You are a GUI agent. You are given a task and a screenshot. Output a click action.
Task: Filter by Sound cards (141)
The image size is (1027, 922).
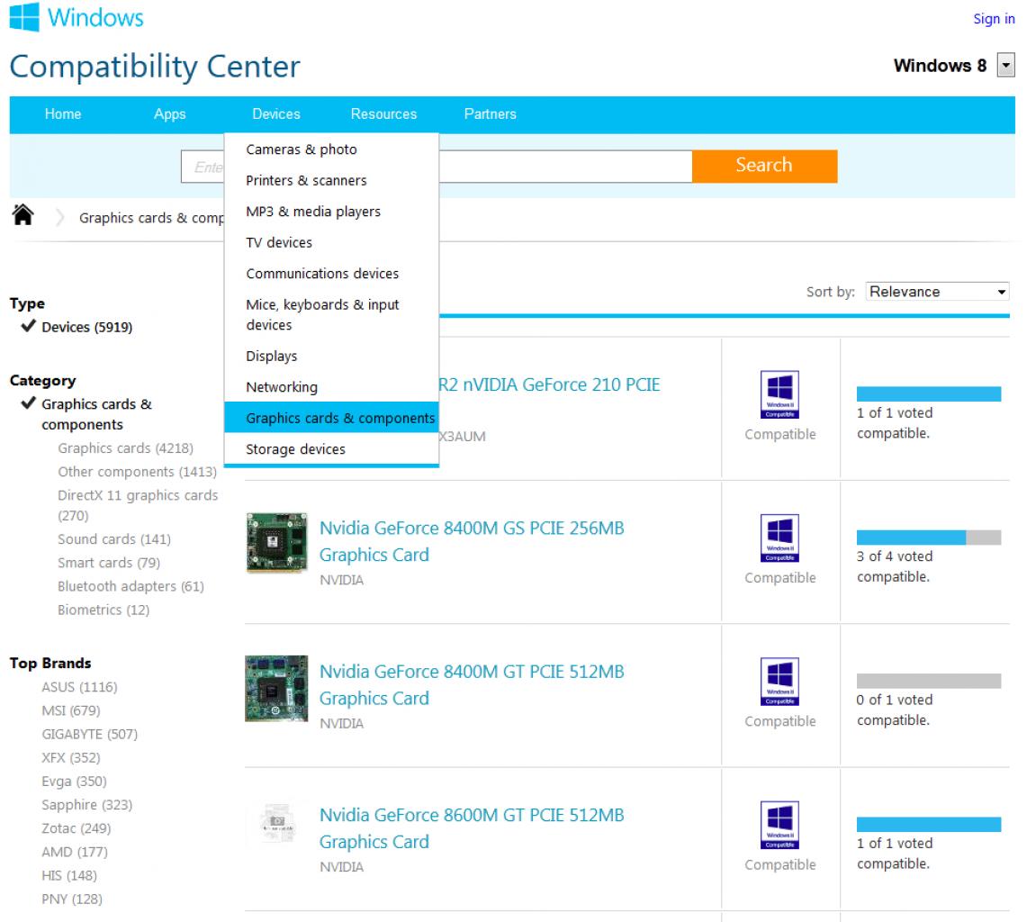click(x=114, y=539)
